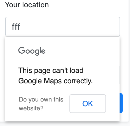Click the "OK" label text in blue
The image size is (130, 126).
point(88,104)
